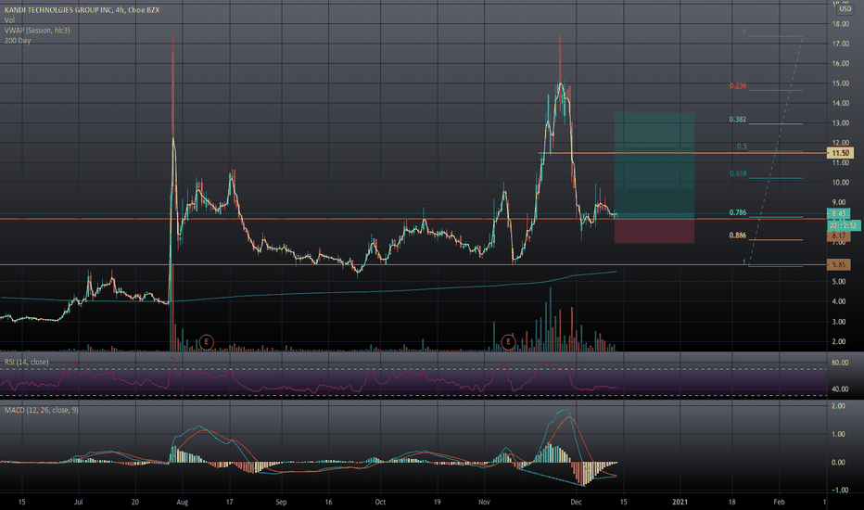The height and width of the screenshot is (510, 864).
Task: Select the 0.382 Fibonacci level label
Action: click(x=738, y=120)
